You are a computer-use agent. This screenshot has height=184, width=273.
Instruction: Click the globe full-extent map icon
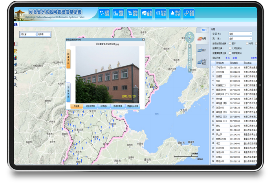(15, 58)
